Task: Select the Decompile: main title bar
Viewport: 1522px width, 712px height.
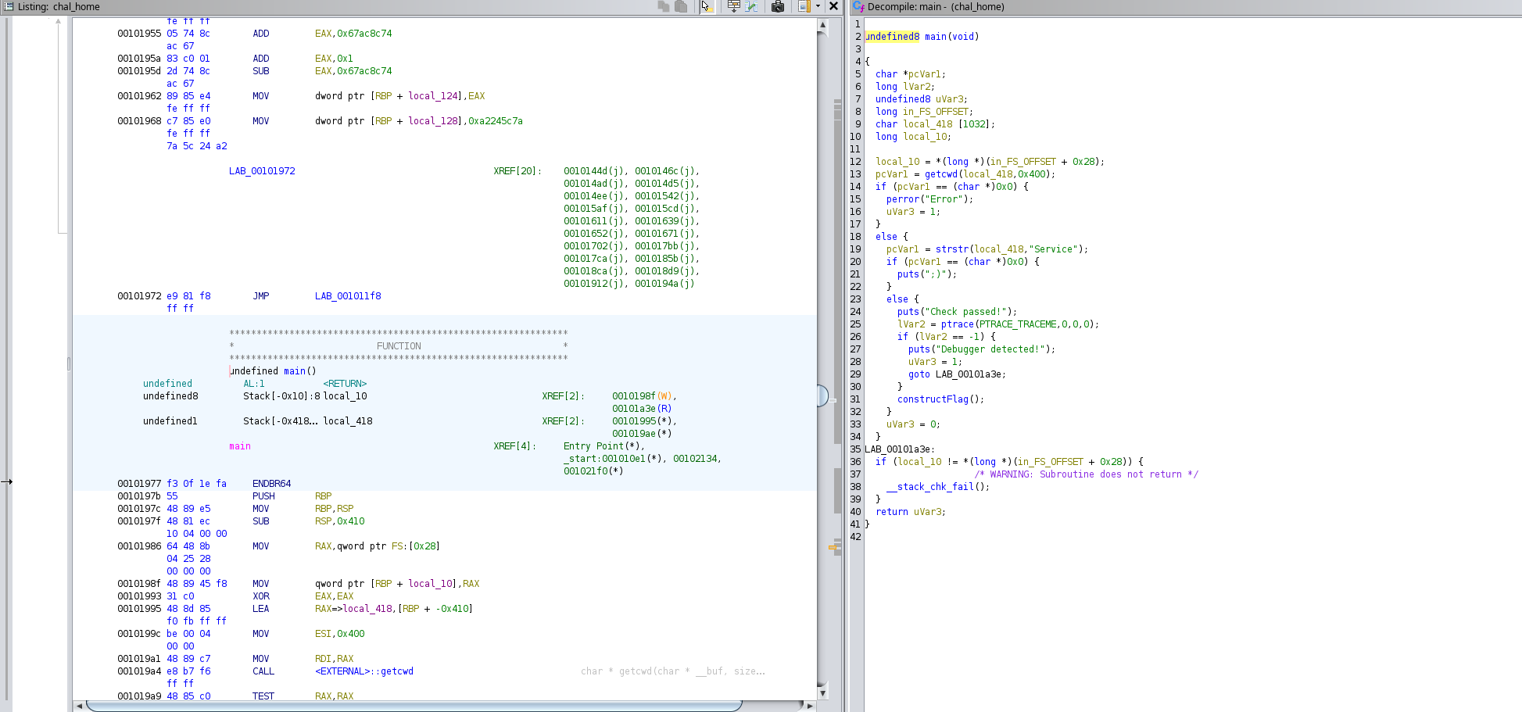Action: tap(936, 7)
